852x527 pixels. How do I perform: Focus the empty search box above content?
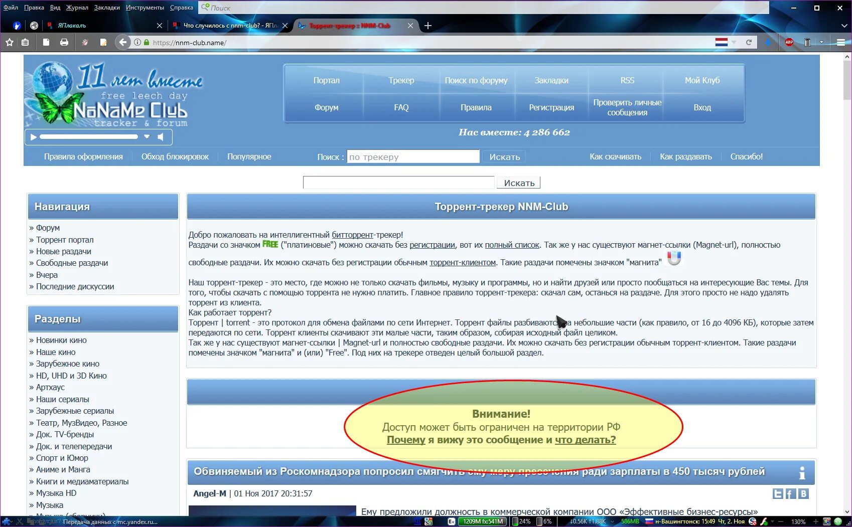398,183
